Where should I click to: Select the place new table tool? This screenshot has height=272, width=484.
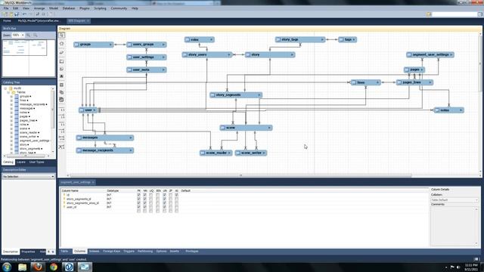[62, 85]
